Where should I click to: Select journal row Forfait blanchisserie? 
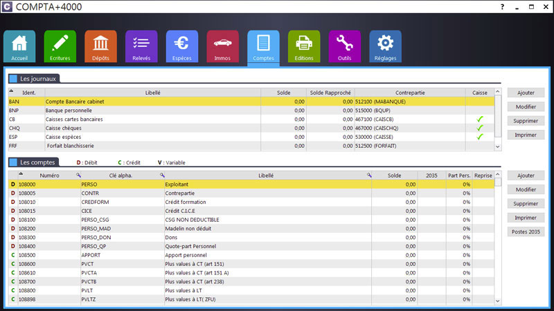point(251,146)
